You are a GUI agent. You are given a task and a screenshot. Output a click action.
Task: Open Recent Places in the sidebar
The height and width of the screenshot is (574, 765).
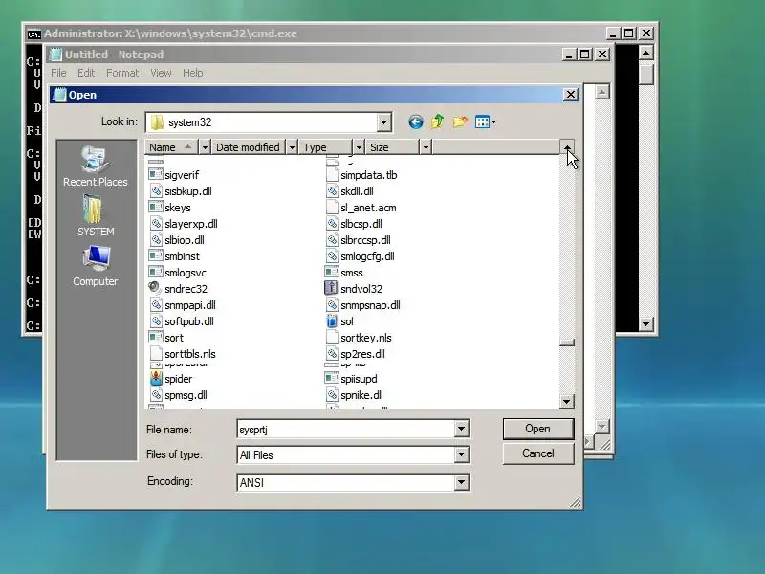pos(95,166)
